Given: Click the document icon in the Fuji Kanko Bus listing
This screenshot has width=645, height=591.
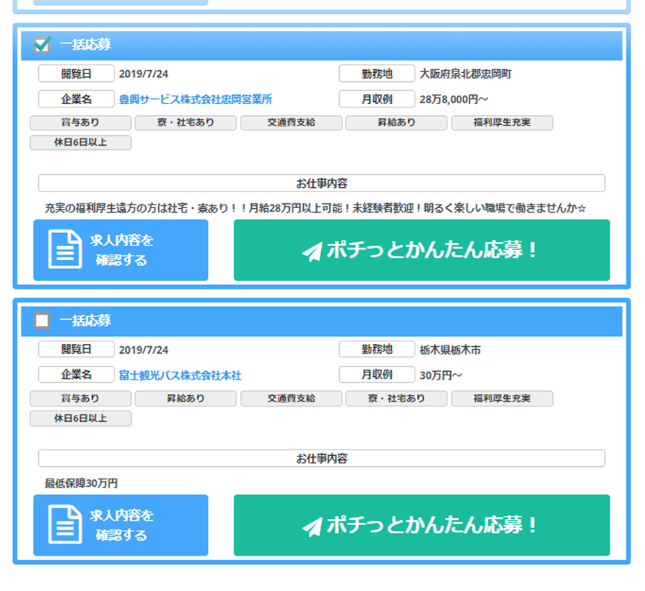Looking at the screenshot, I should pos(64,524).
